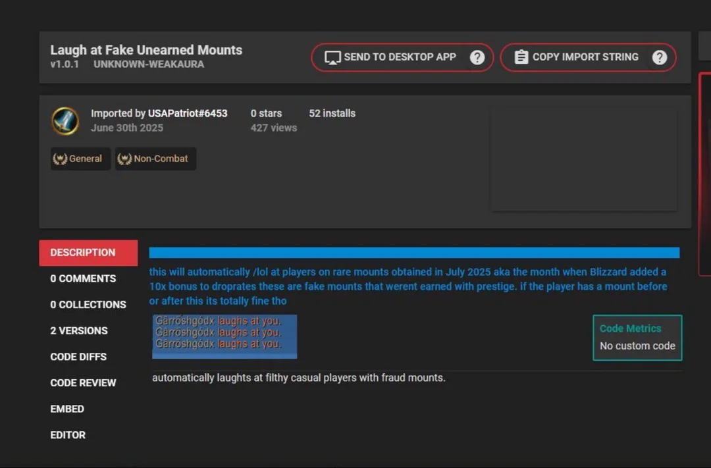Click the UNKNOWN-WEAKAURA label
The image size is (711, 468).
coord(149,65)
